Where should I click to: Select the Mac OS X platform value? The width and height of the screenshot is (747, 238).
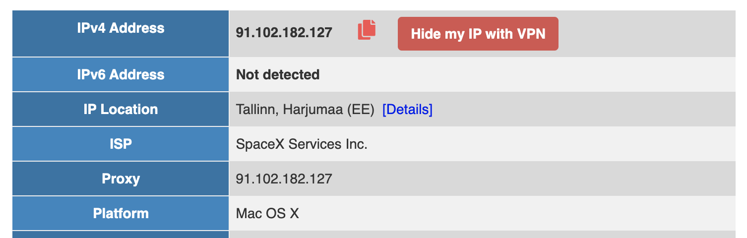268,214
